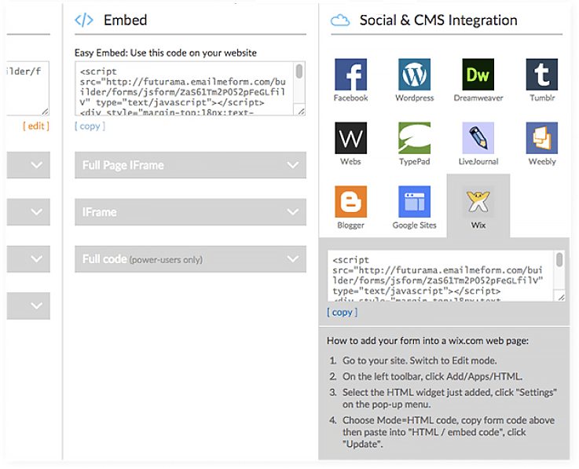Expand the fourth collapsed section in left panel
The image size is (579, 469).
point(28,306)
